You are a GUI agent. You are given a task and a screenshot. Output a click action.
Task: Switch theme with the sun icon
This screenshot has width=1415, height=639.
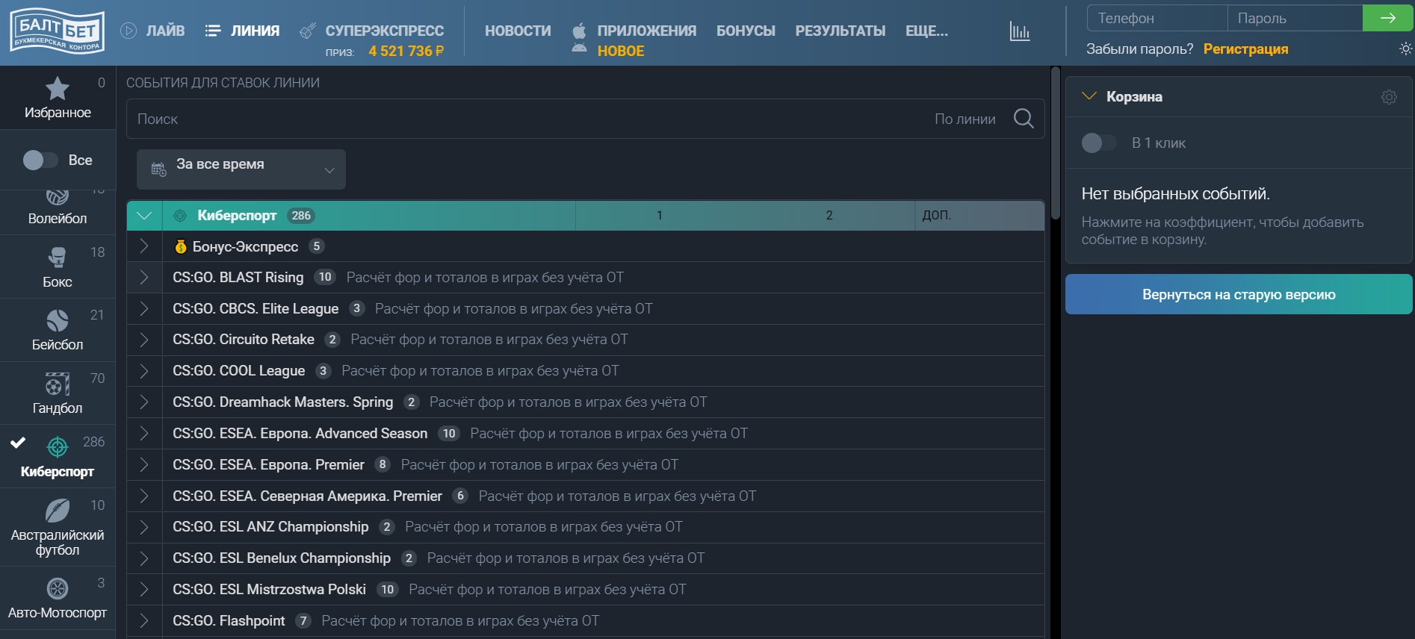coord(1405,49)
